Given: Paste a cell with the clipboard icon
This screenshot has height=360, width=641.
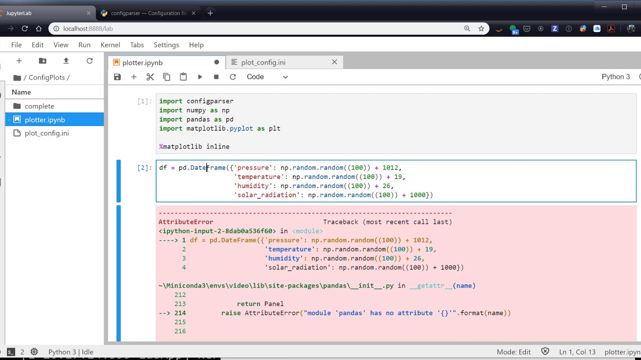Looking at the screenshot, I should pos(183,77).
